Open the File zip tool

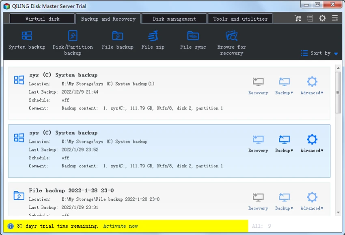[153, 41]
